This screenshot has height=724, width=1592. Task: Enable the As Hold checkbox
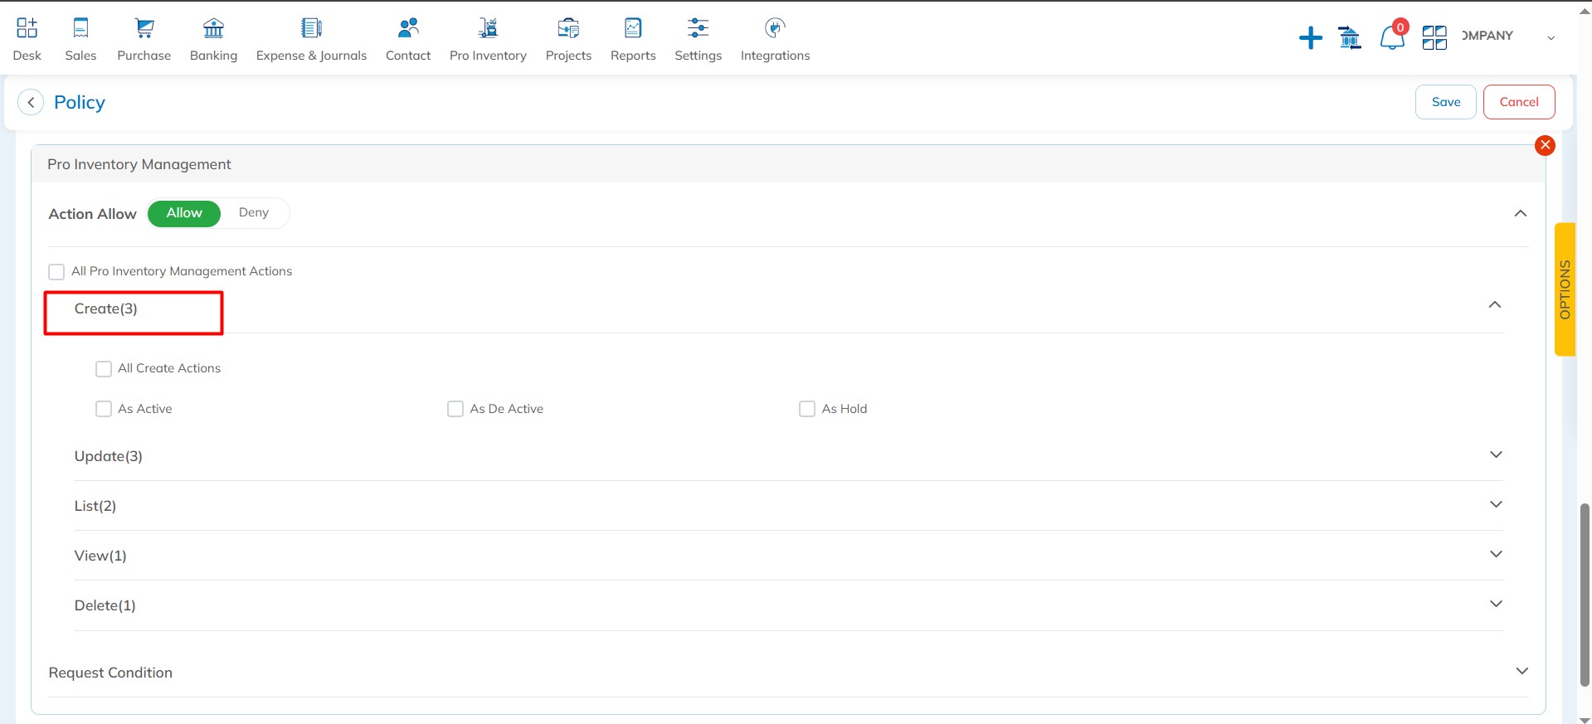click(x=806, y=409)
